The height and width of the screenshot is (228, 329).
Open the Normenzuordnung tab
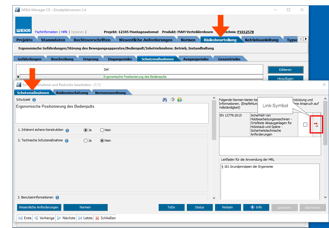coord(110,93)
